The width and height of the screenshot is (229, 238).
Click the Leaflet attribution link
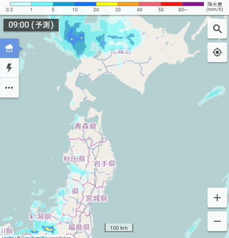(7, 237)
